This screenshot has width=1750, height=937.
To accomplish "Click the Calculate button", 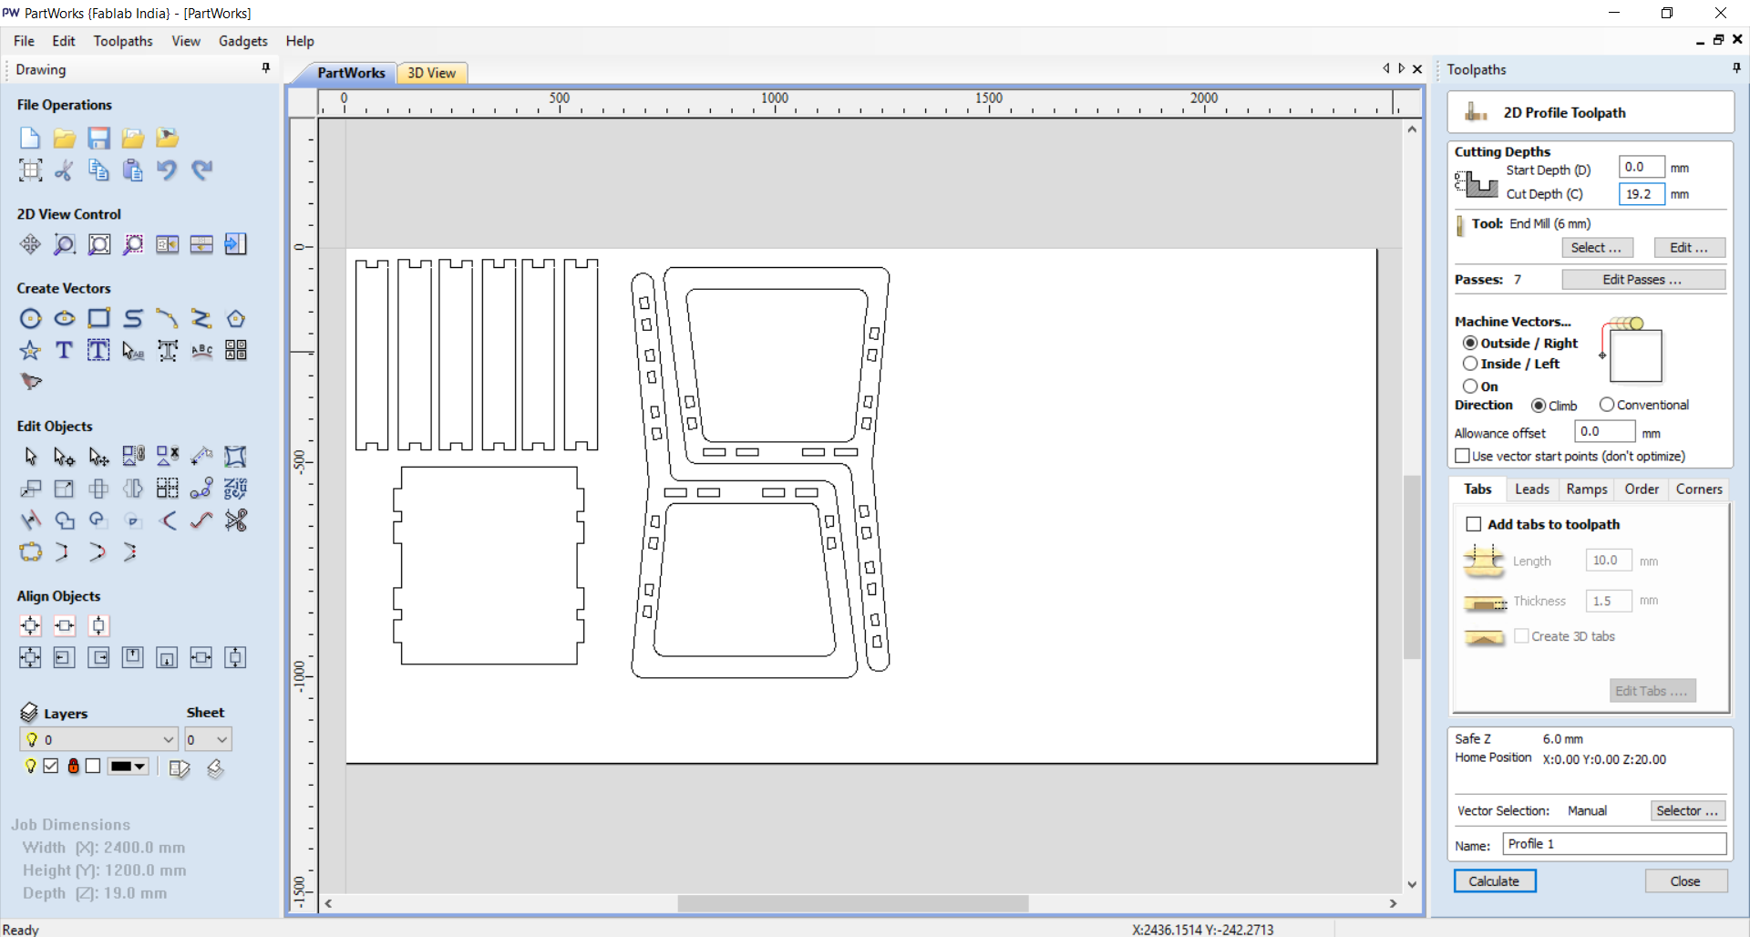I will pos(1494,881).
